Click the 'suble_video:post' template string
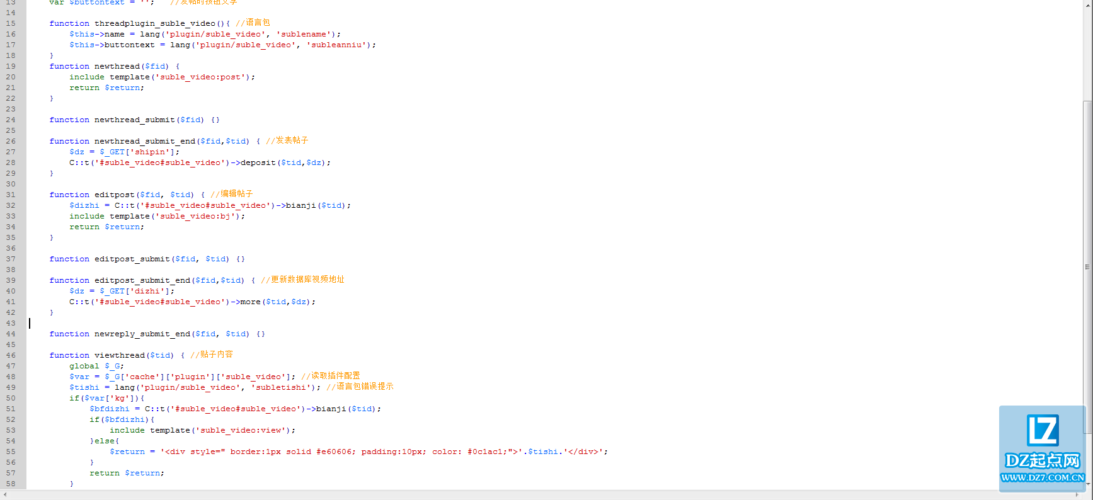 tap(200, 77)
